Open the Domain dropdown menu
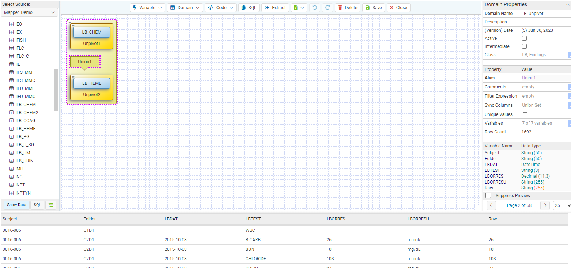Screen dimensions: 571x268 coord(185,8)
